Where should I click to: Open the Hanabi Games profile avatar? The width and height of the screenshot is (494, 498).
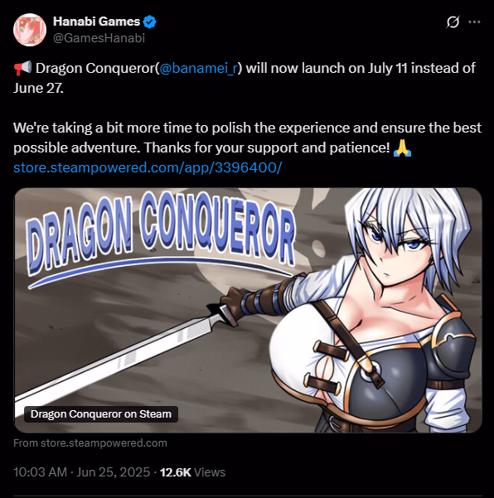(x=30, y=30)
